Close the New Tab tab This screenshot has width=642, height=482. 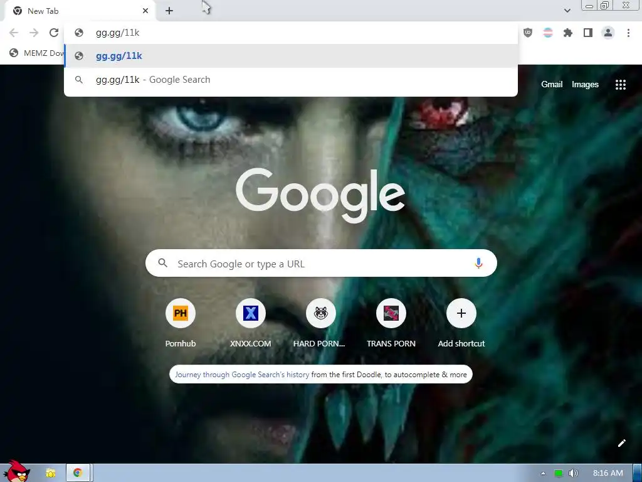(x=145, y=11)
